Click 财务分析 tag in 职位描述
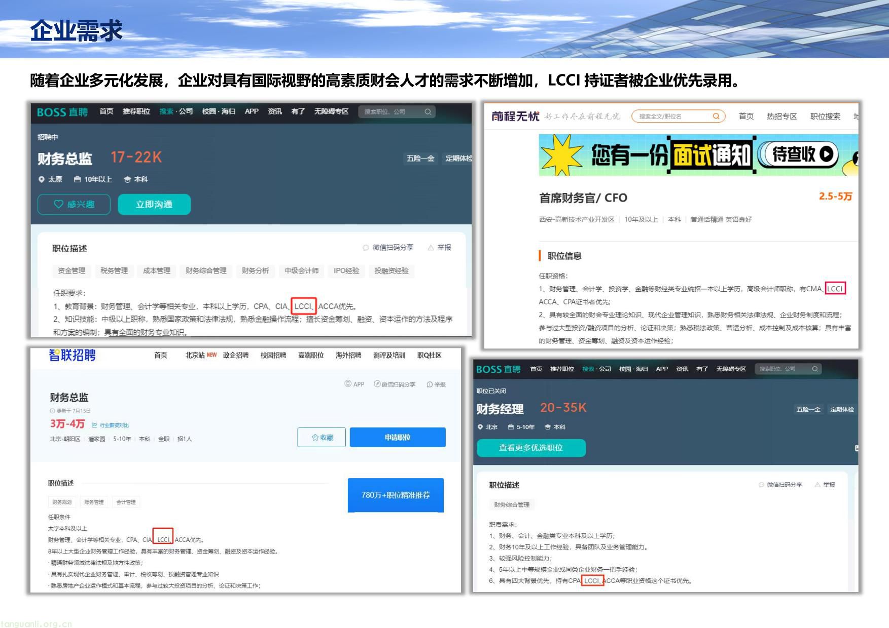Image resolution: width=889 pixels, height=628 pixels. coord(255,271)
